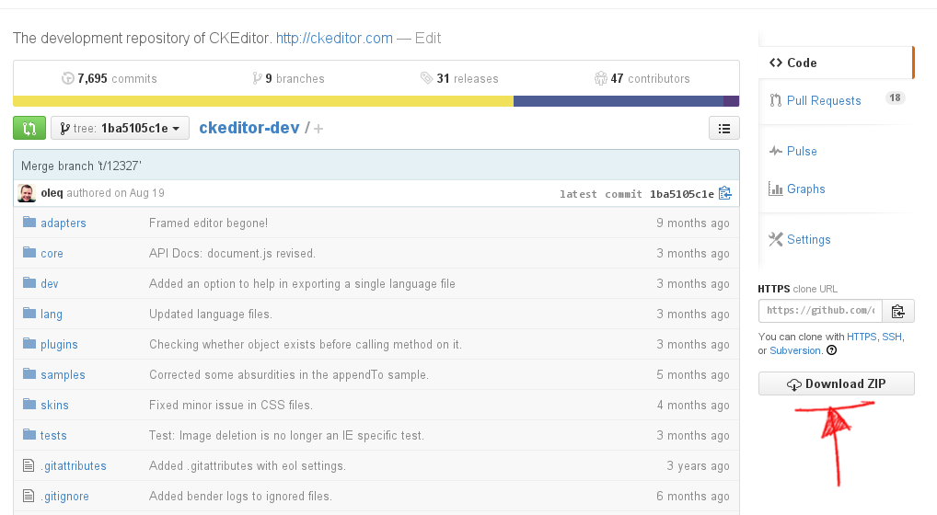
Task: Click the Graphs bar chart icon
Action: (776, 189)
